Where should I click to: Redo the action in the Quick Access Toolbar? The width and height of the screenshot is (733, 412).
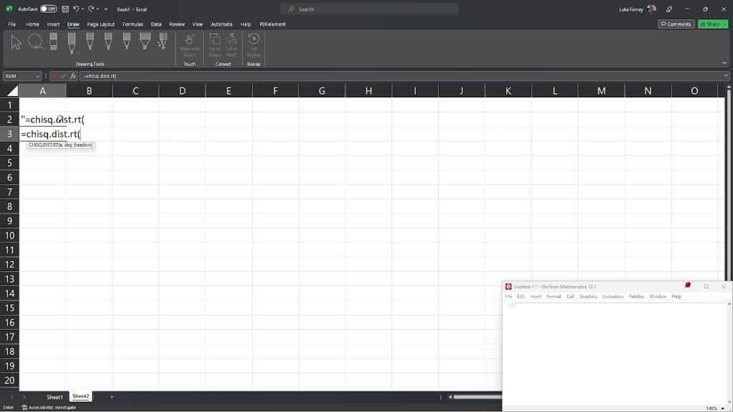point(91,9)
